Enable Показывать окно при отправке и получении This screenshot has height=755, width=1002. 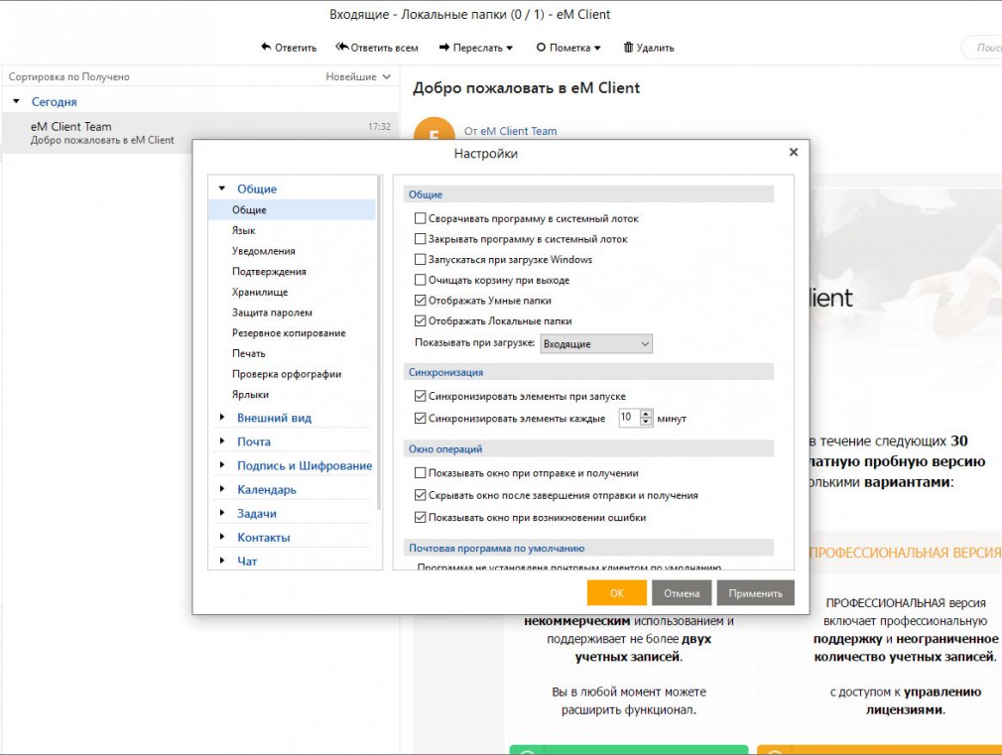tap(420, 473)
